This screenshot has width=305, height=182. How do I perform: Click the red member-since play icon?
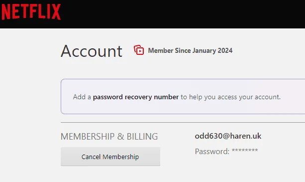[139, 50]
